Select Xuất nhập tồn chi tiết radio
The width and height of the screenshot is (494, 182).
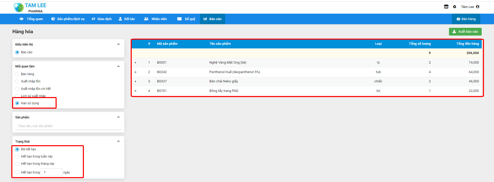(x=17, y=89)
